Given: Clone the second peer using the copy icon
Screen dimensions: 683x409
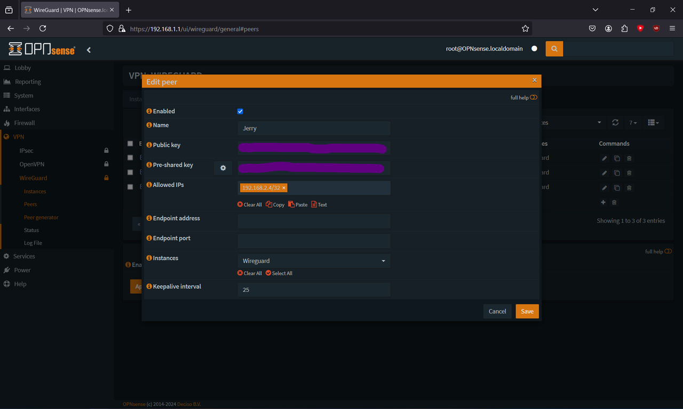Looking at the screenshot, I should 616,172.
